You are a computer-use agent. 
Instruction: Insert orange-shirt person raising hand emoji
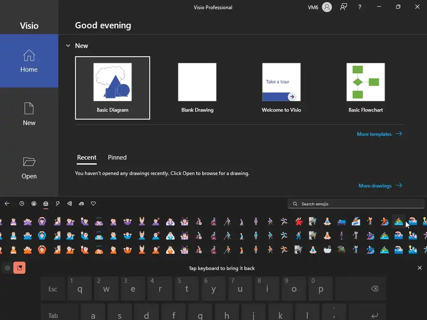(x=85, y=250)
